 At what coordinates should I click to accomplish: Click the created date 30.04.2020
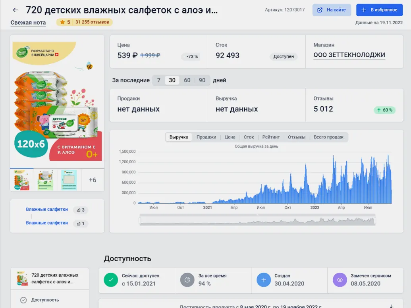point(289,284)
